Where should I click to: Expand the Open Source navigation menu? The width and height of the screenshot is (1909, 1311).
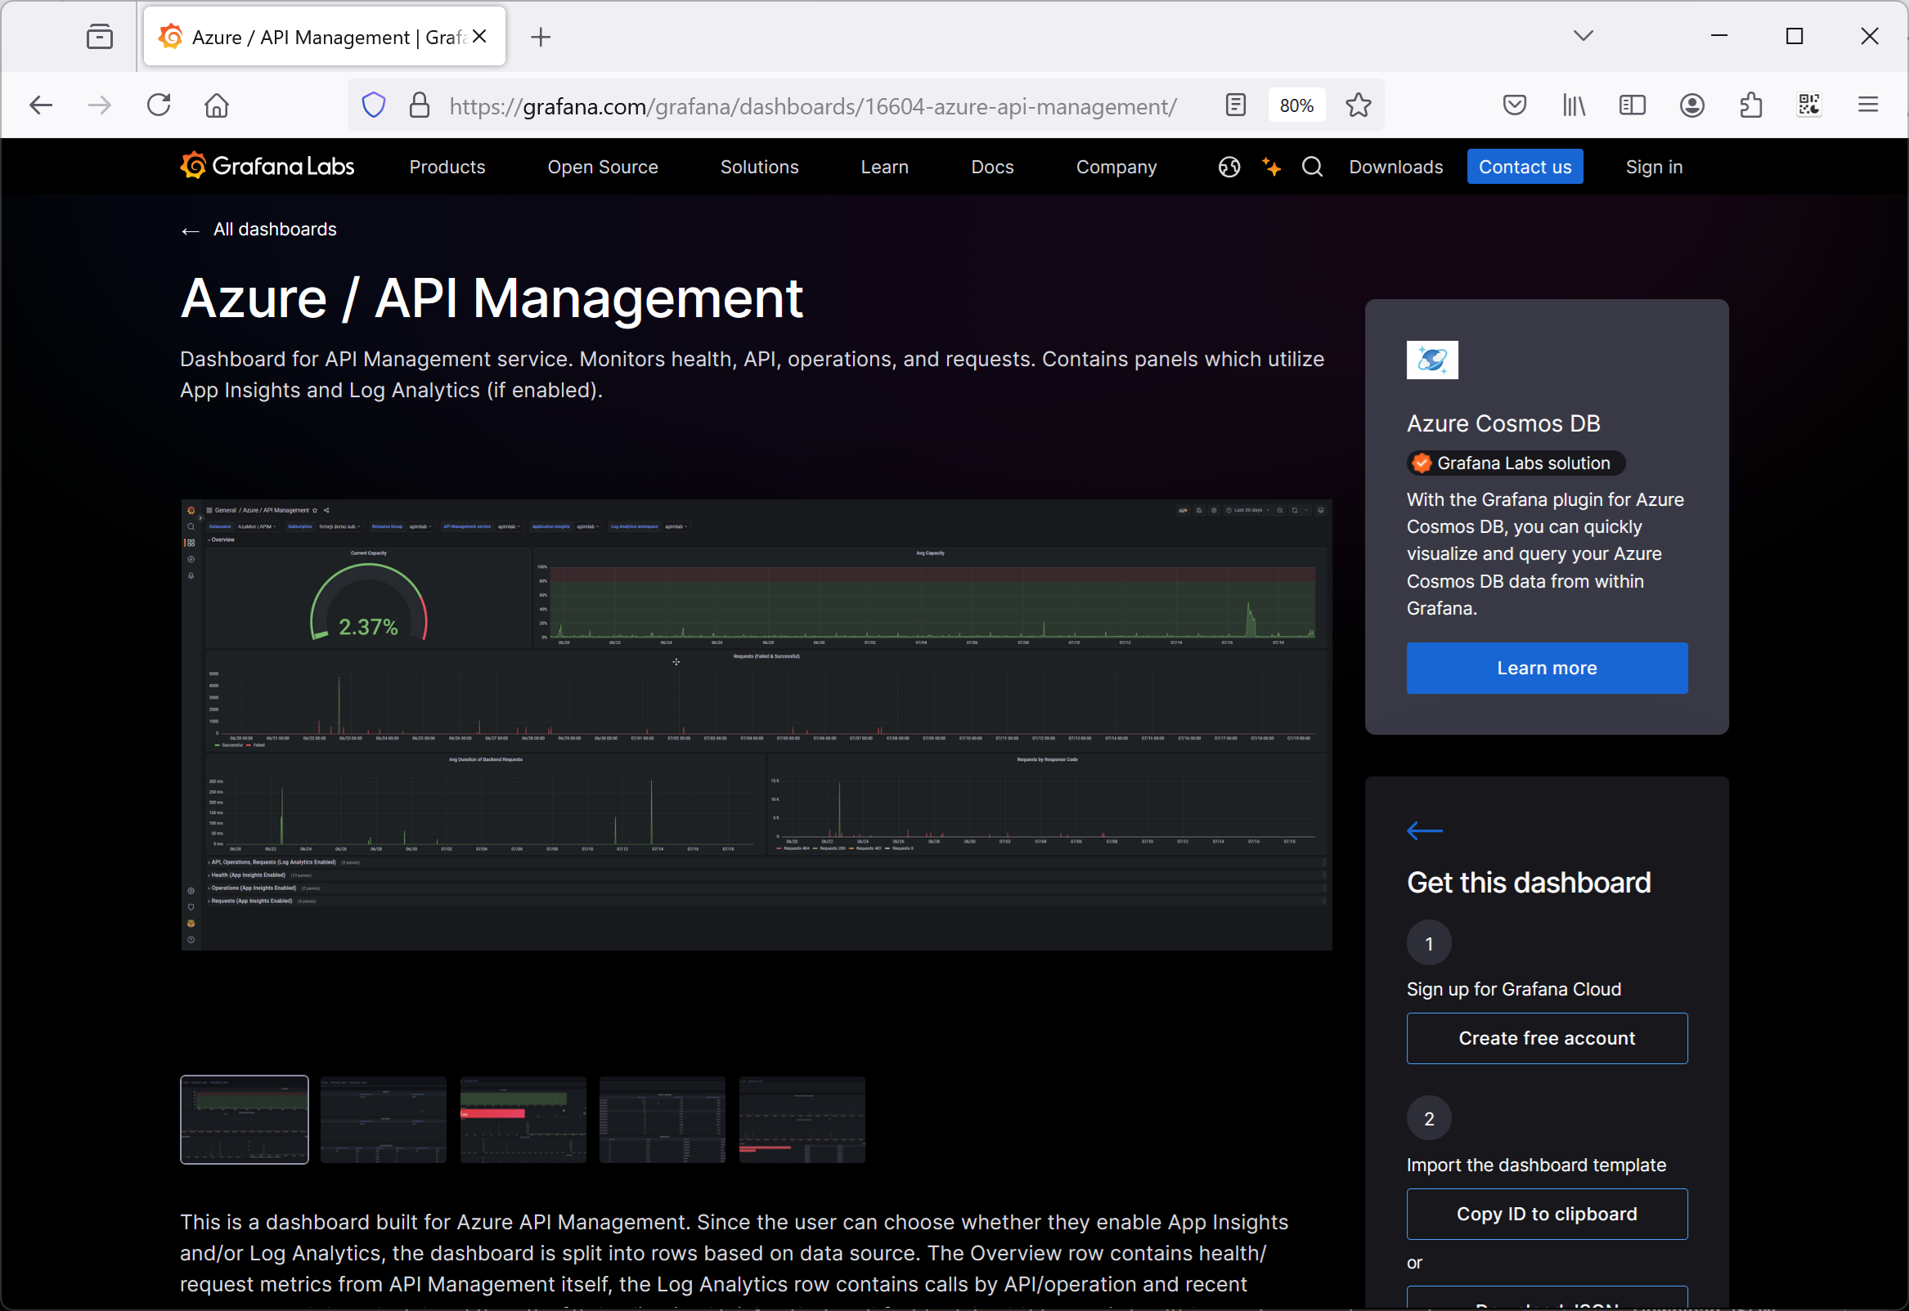point(602,167)
